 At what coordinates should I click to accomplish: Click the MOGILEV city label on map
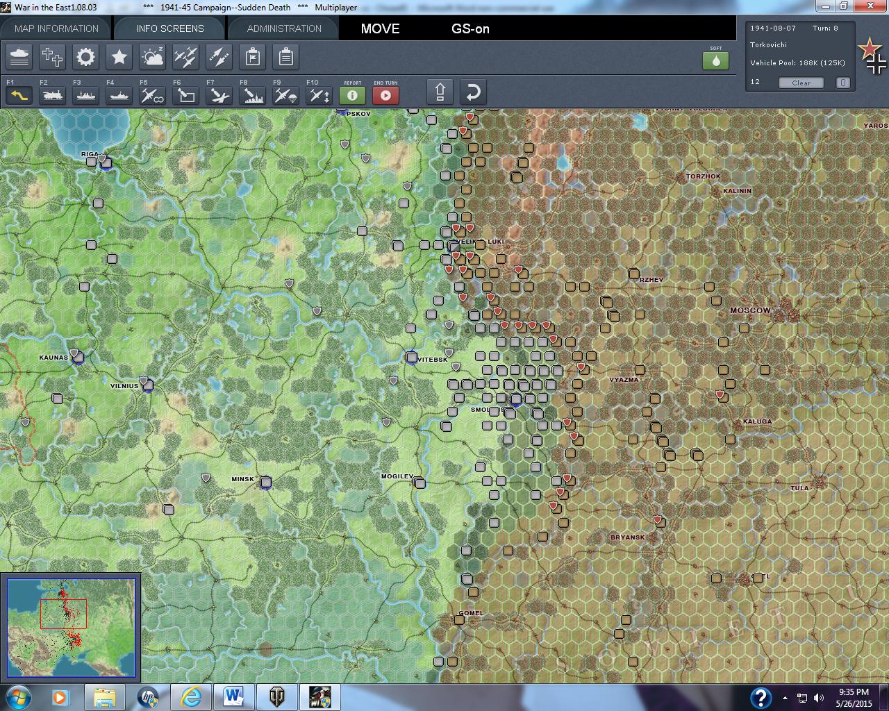point(397,476)
